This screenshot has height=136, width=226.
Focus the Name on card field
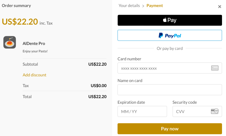tap(170, 90)
